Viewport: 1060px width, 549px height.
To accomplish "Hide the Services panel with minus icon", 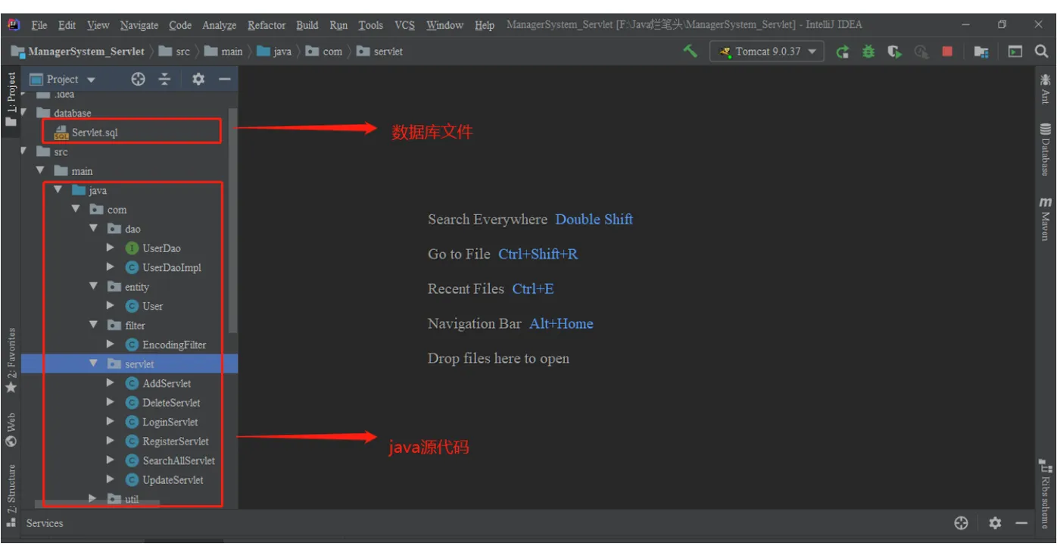I will coord(1021,523).
